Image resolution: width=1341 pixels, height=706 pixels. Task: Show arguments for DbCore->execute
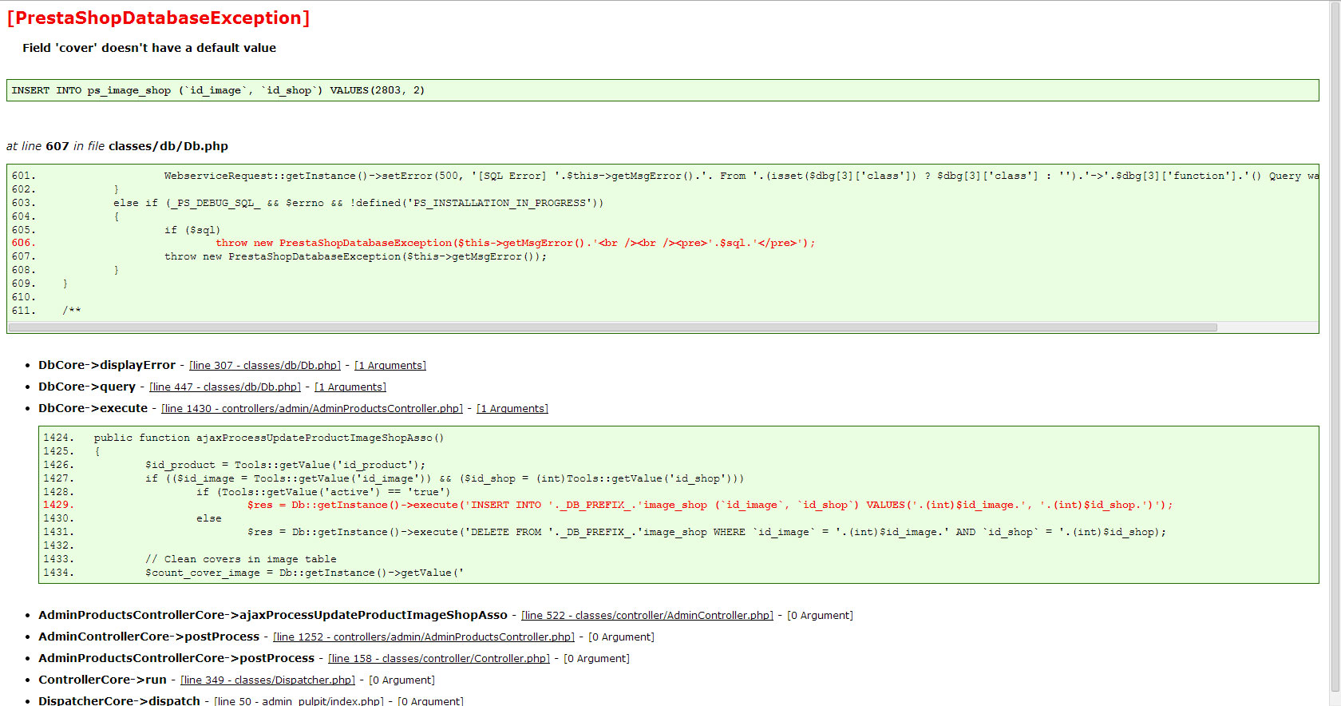pyautogui.click(x=512, y=408)
